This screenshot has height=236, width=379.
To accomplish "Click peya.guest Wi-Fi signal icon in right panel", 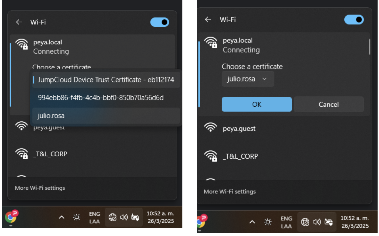I will [x=211, y=127].
